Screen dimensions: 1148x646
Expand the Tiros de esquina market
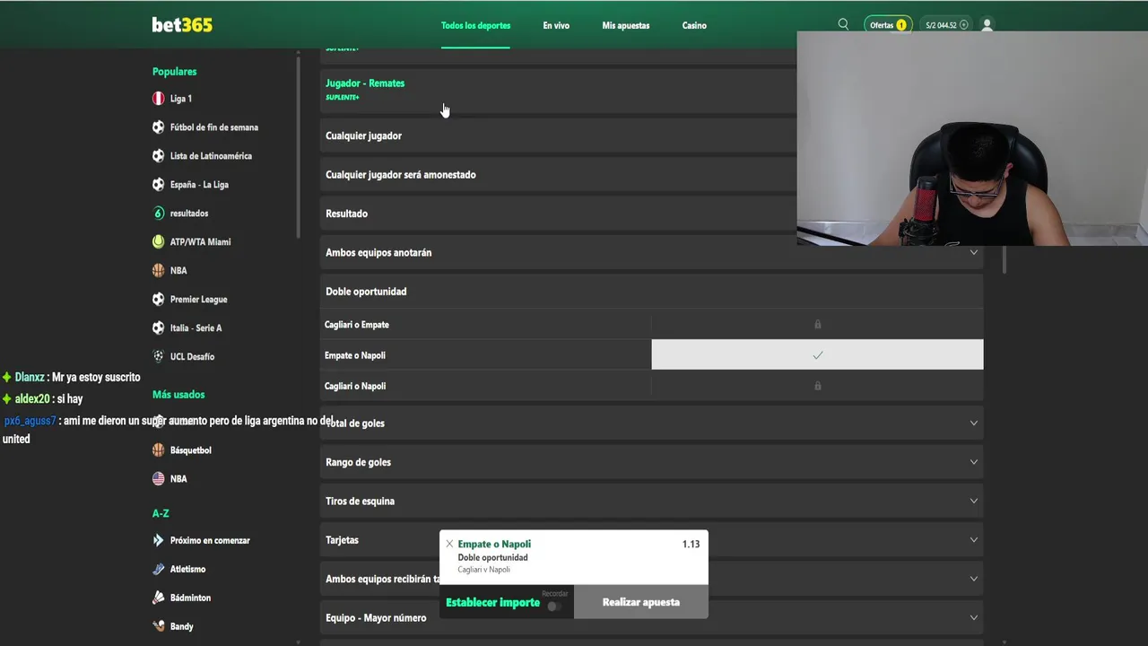651,502
